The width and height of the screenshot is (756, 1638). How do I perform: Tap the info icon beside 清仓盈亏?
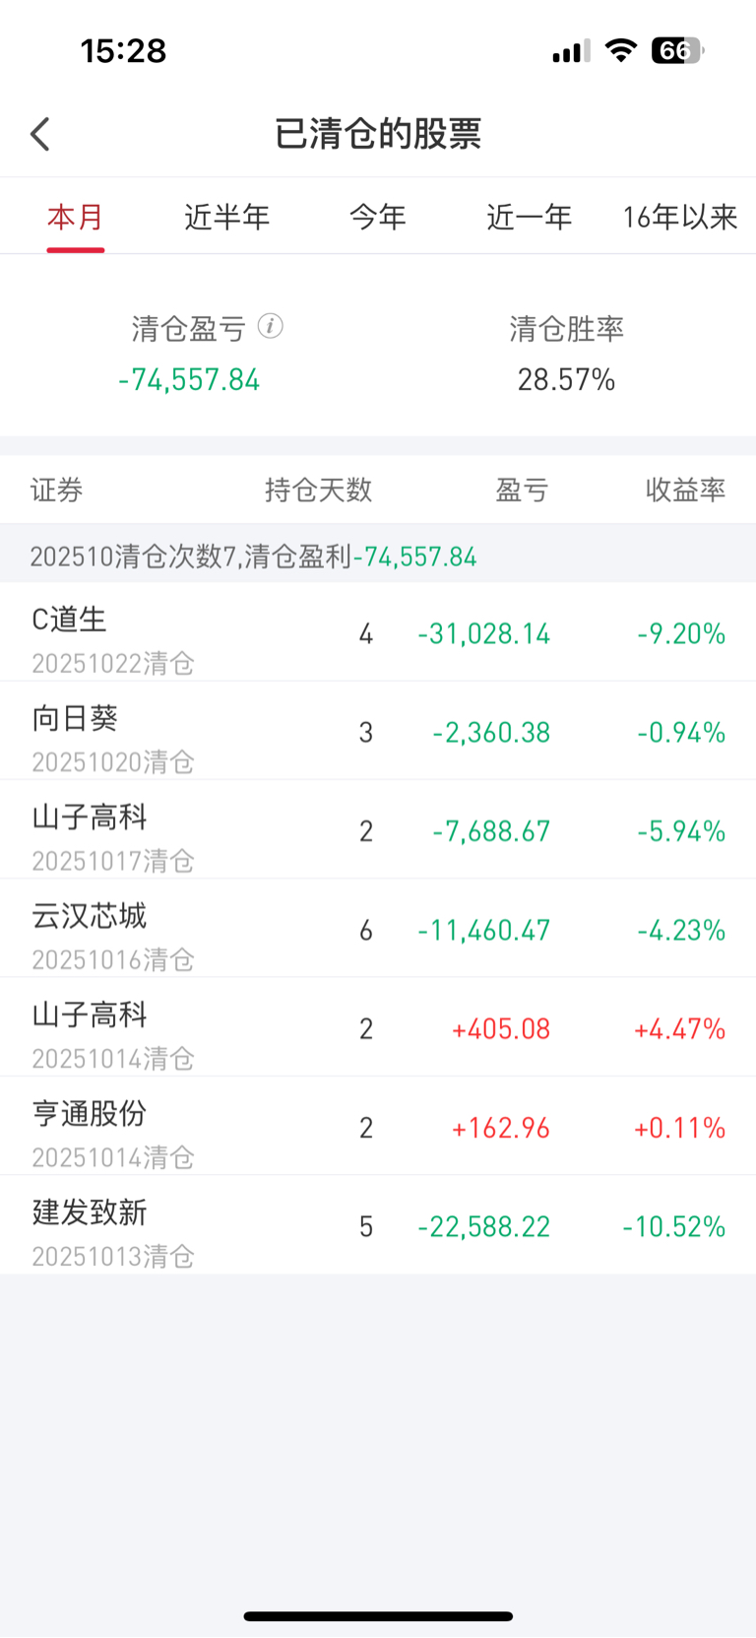[271, 326]
